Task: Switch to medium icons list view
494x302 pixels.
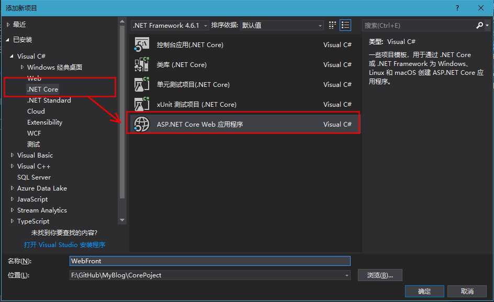Action: click(345, 25)
